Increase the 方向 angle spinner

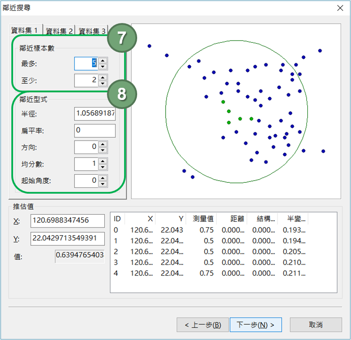(x=103, y=144)
